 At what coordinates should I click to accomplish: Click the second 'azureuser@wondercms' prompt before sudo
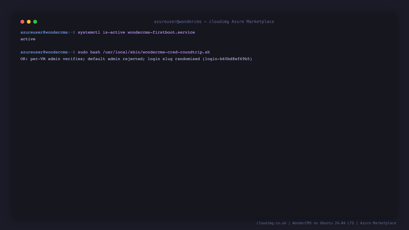(44, 52)
